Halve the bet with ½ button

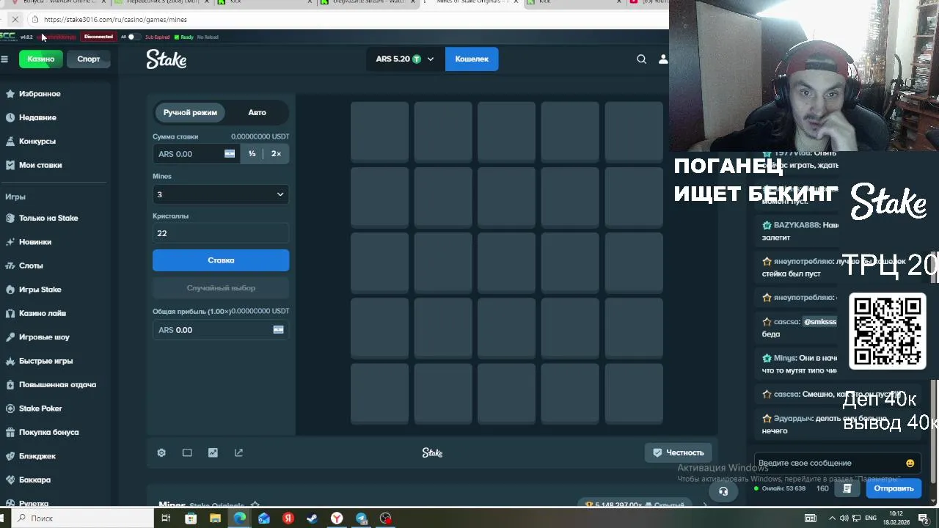tap(252, 154)
